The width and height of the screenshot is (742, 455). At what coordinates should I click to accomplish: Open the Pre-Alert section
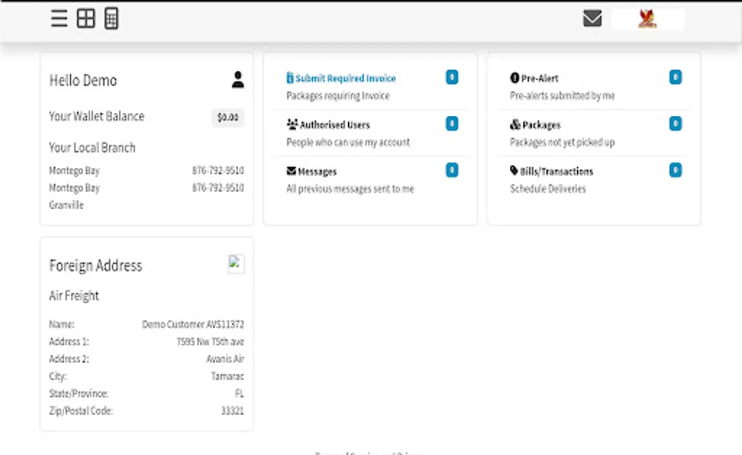[540, 78]
